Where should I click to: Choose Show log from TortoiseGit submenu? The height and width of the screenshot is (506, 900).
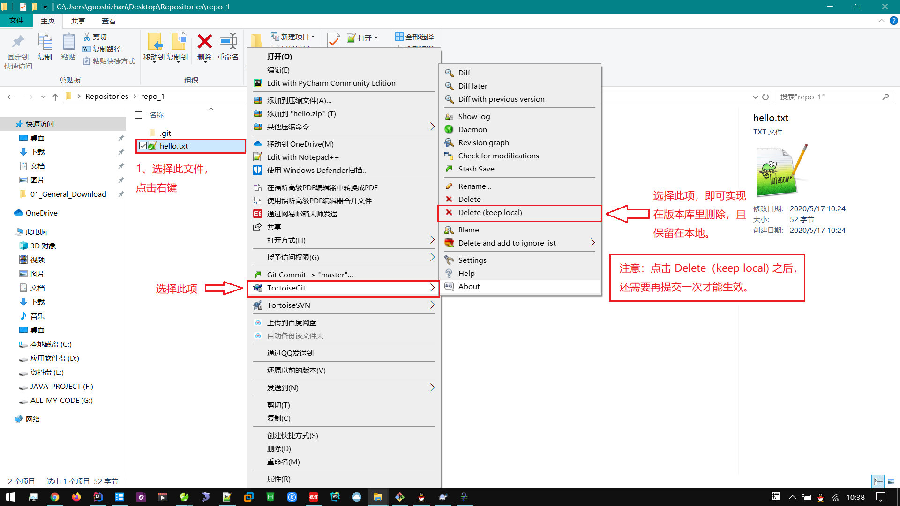pyautogui.click(x=474, y=116)
